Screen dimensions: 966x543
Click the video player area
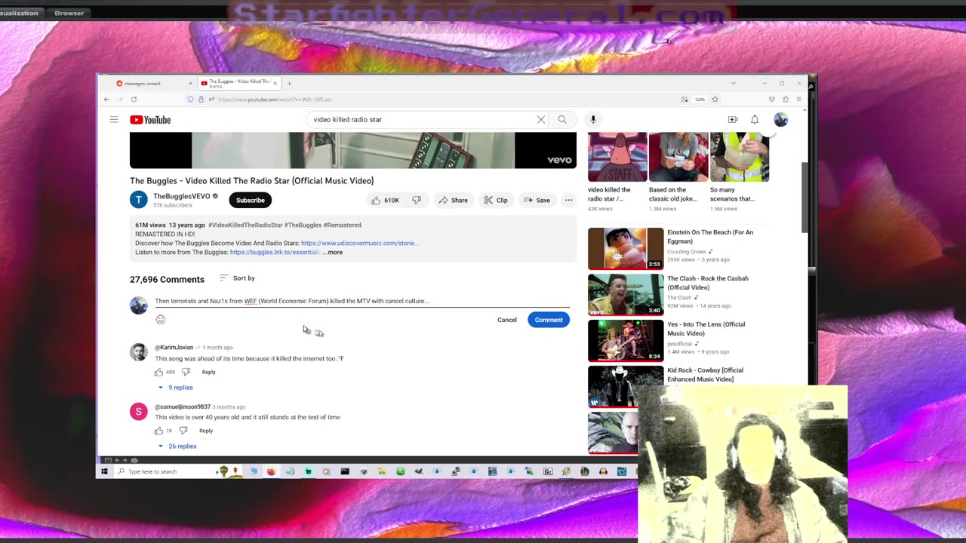pyautogui.click(x=353, y=150)
